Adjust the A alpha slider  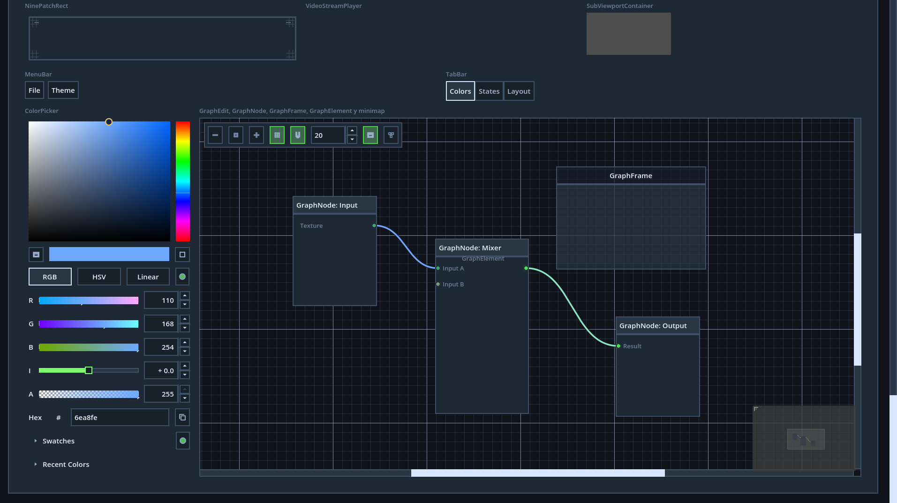(89, 394)
